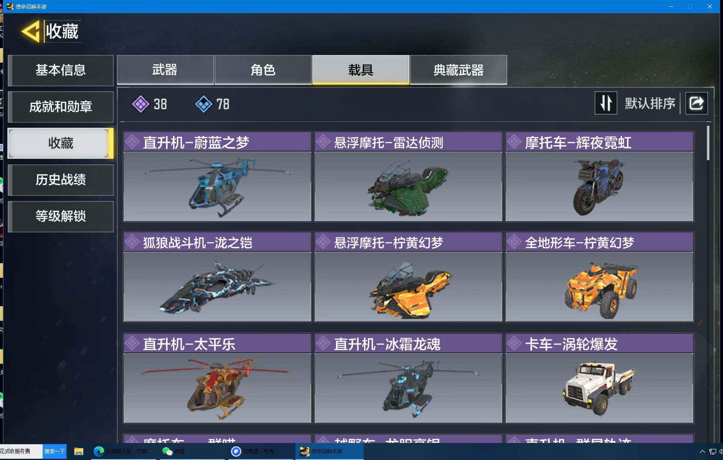This screenshot has height=460, width=723.
Task: Switch to the 武器 tab
Action: tap(165, 70)
